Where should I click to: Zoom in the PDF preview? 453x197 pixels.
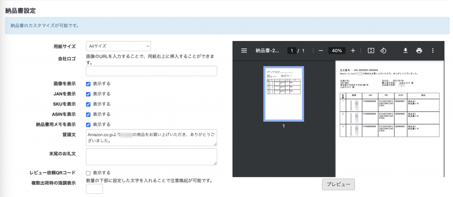353,51
